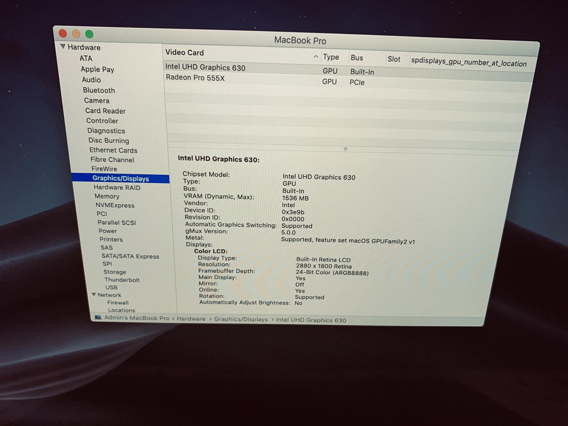View Diagnostics information

pyautogui.click(x=106, y=131)
